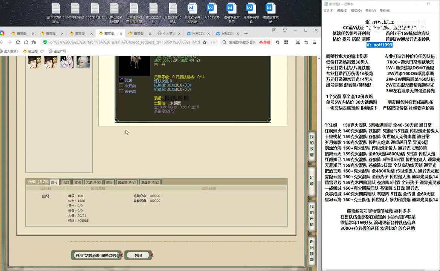Open desktop file 160炼狱总结
The image size is (440, 271).
coord(95,11)
